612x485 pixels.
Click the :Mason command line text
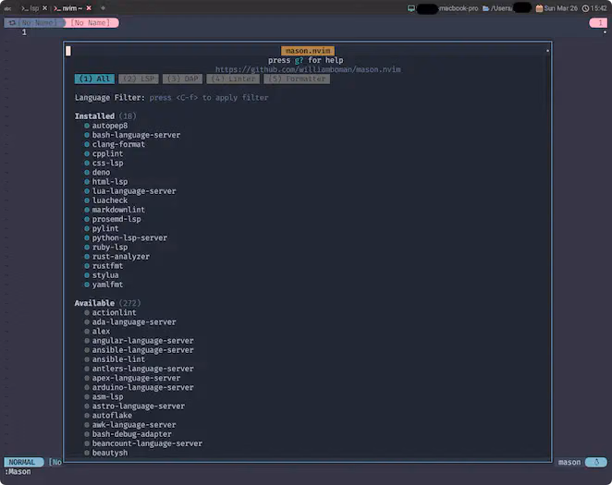point(18,472)
